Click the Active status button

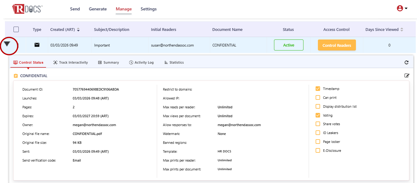coord(288,45)
